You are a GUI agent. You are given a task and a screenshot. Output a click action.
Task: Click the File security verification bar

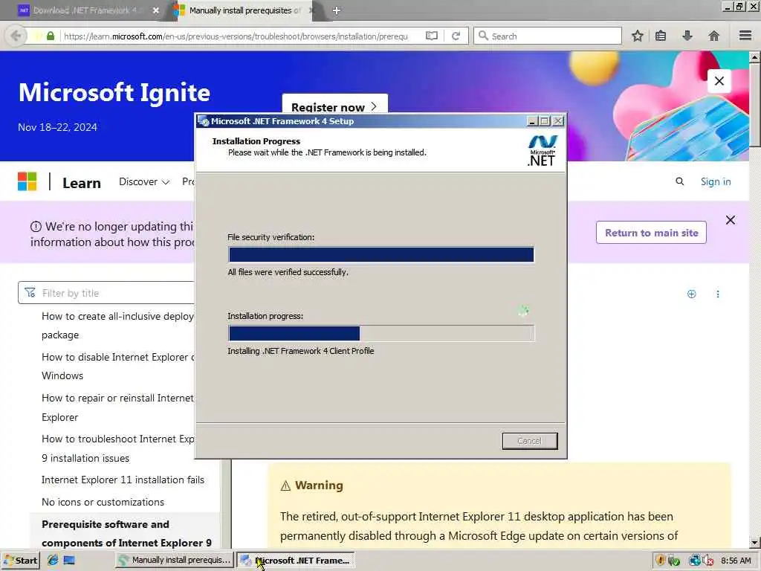pos(381,254)
